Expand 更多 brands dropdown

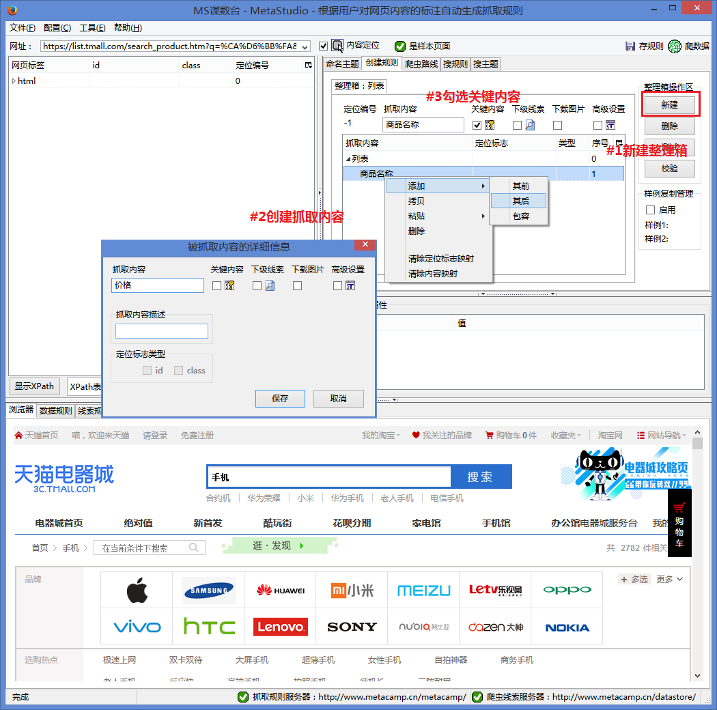click(x=670, y=579)
